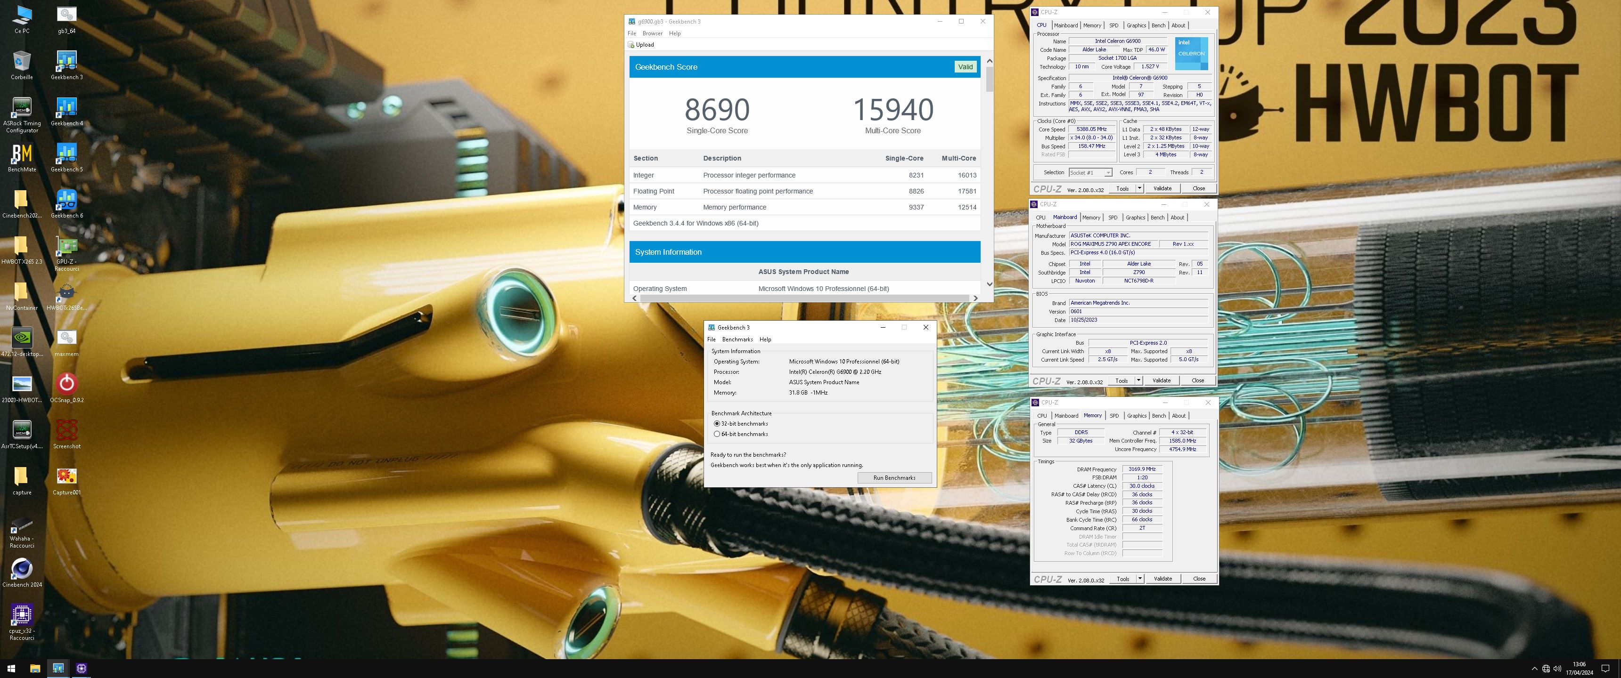1621x678 pixels.
Task: Click the scroll down arrow in Geekbench results
Action: click(x=989, y=284)
